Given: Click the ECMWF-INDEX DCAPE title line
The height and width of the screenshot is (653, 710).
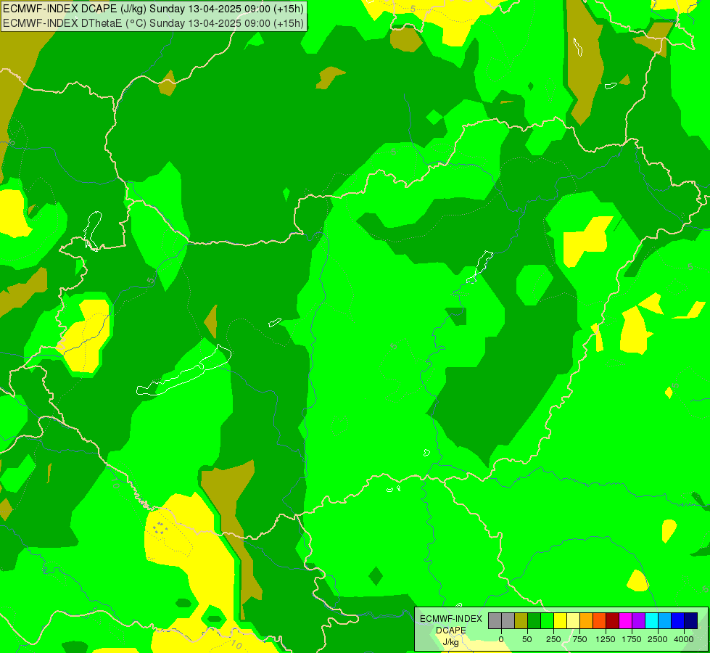Looking at the screenshot, I should click(153, 9).
